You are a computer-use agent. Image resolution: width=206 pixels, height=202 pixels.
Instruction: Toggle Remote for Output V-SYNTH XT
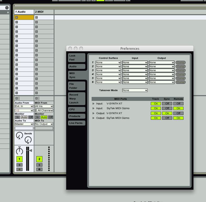pyautogui.click(x=179, y=113)
